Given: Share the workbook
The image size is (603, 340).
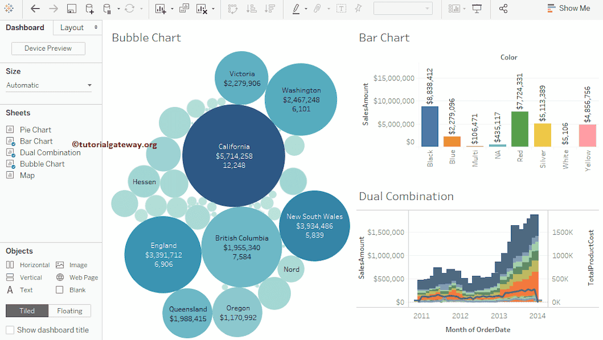Looking at the screenshot, I should pos(504,8).
